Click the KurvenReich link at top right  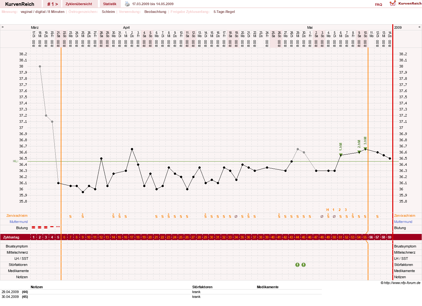click(410, 3)
